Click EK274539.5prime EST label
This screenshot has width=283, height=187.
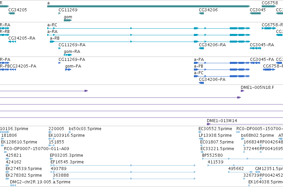click(24, 169)
